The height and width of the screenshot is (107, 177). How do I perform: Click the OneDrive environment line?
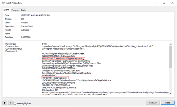59,87
